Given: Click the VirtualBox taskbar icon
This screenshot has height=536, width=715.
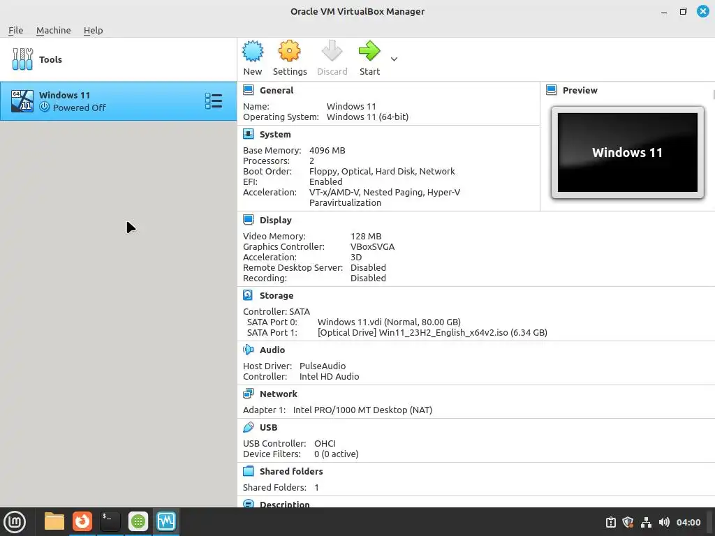Looking at the screenshot, I should coord(166,521).
